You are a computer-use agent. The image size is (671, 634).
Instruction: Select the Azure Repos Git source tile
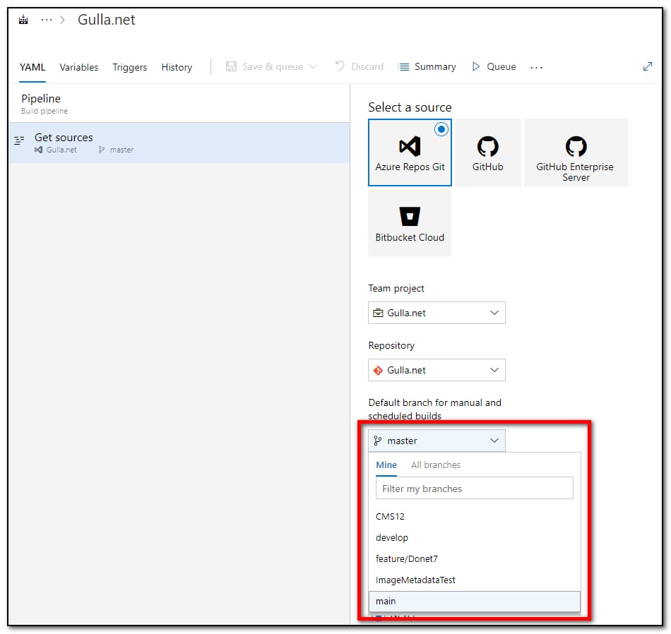pos(410,152)
